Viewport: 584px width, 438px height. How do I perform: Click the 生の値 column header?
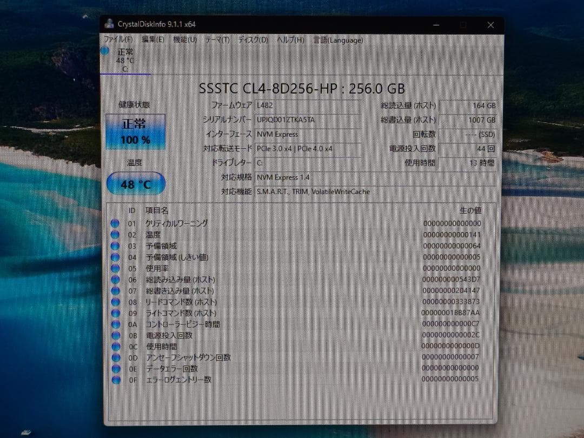(470, 210)
